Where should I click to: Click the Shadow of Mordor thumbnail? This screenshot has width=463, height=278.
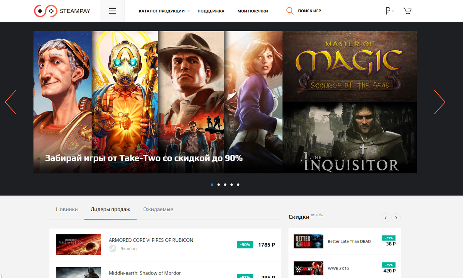click(x=78, y=273)
